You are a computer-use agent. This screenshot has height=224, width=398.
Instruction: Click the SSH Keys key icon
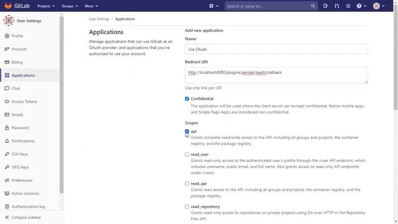tap(7, 154)
